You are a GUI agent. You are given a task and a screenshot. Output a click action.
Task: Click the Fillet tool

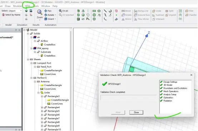(x=189, y=11)
